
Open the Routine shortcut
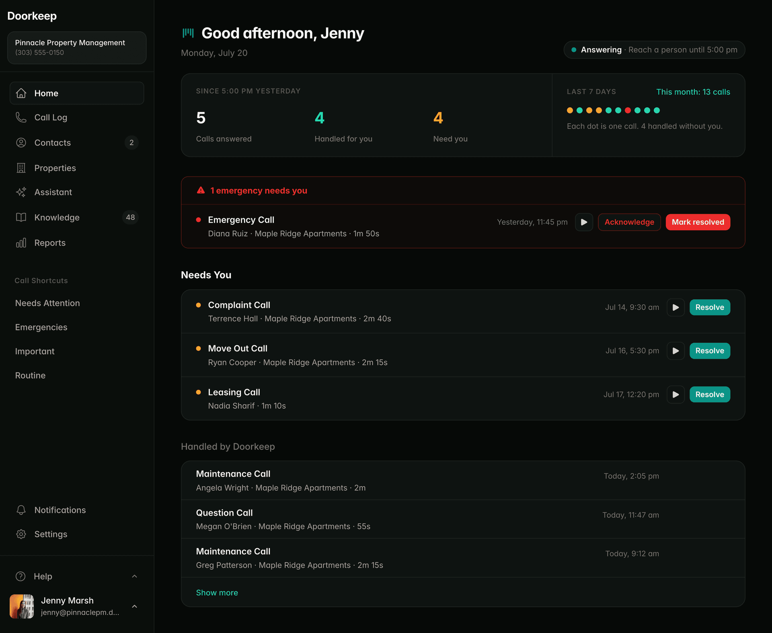point(30,375)
